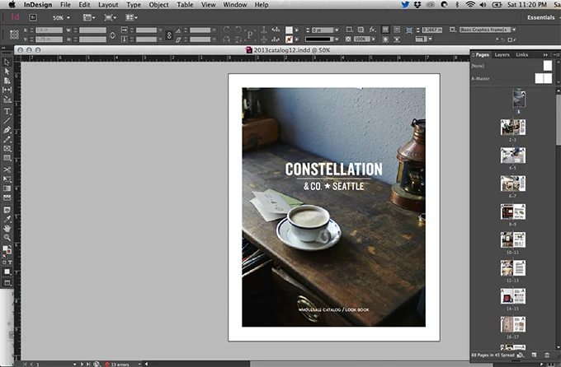Select the Zoom magnifier tool
561x367 pixels.
(x=7, y=238)
